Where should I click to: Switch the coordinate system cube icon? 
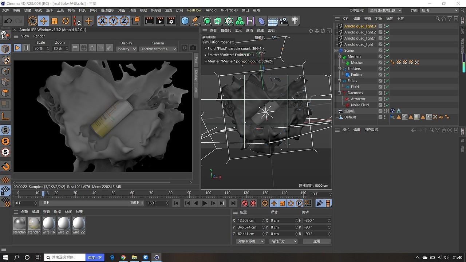(x=135, y=21)
